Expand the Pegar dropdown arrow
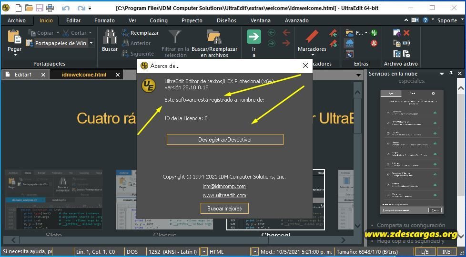The height and width of the screenshot is (257, 466). point(15,55)
